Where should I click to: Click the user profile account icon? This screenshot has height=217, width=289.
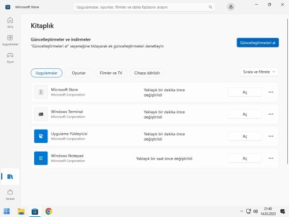pos(231,7)
